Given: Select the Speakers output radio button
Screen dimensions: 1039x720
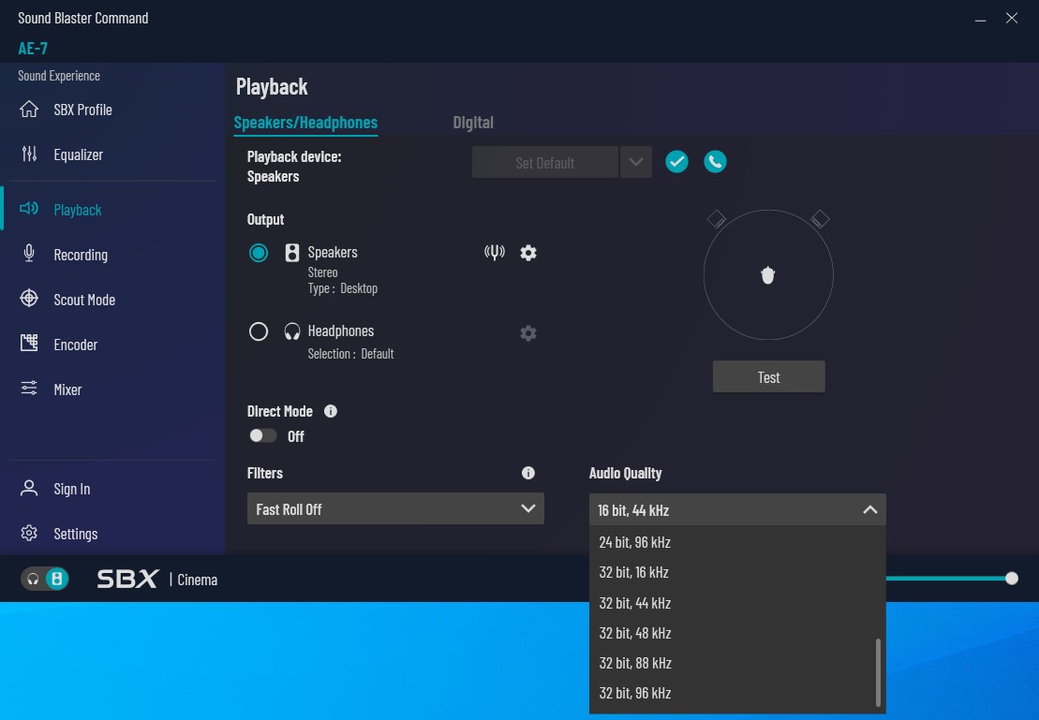Looking at the screenshot, I should [x=259, y=253].
